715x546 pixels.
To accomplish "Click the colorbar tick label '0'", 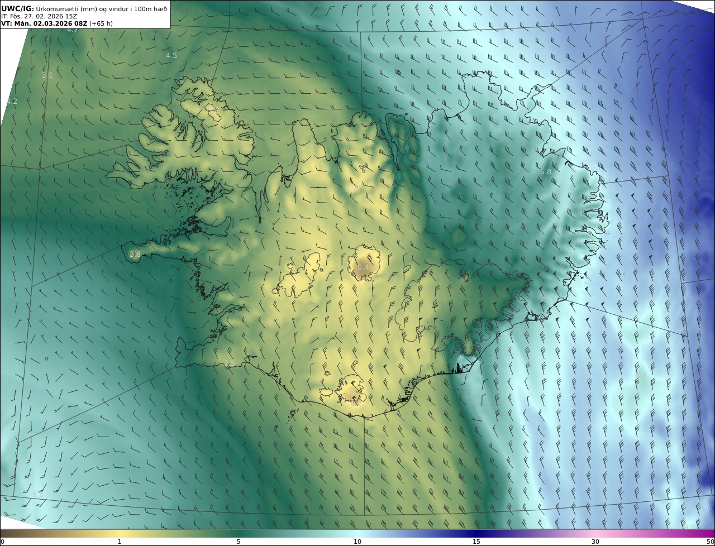I will pyautogui.click(x=2, y=542).
